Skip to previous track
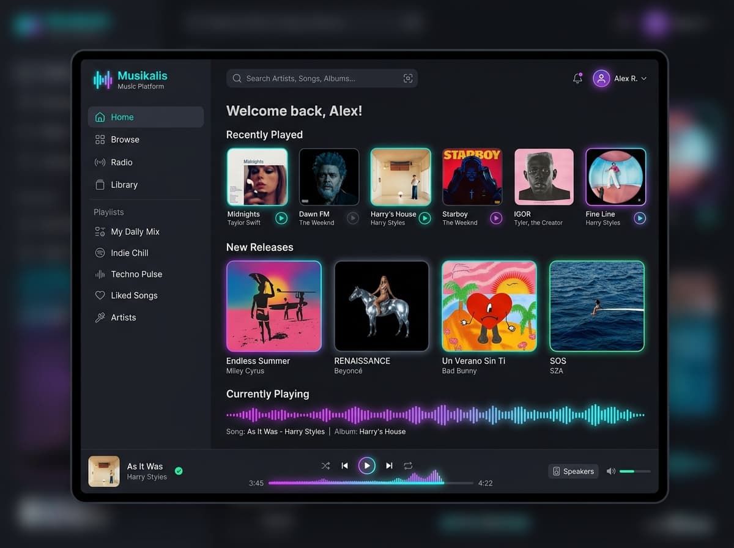This screenshot has width=734, height=548. point(344,466)
